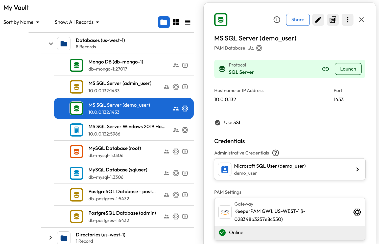The height and width of the screenshot is (244, 379).
Task: Switch to folder view mode
Action: pyautogui.click(x=164, y=22)
